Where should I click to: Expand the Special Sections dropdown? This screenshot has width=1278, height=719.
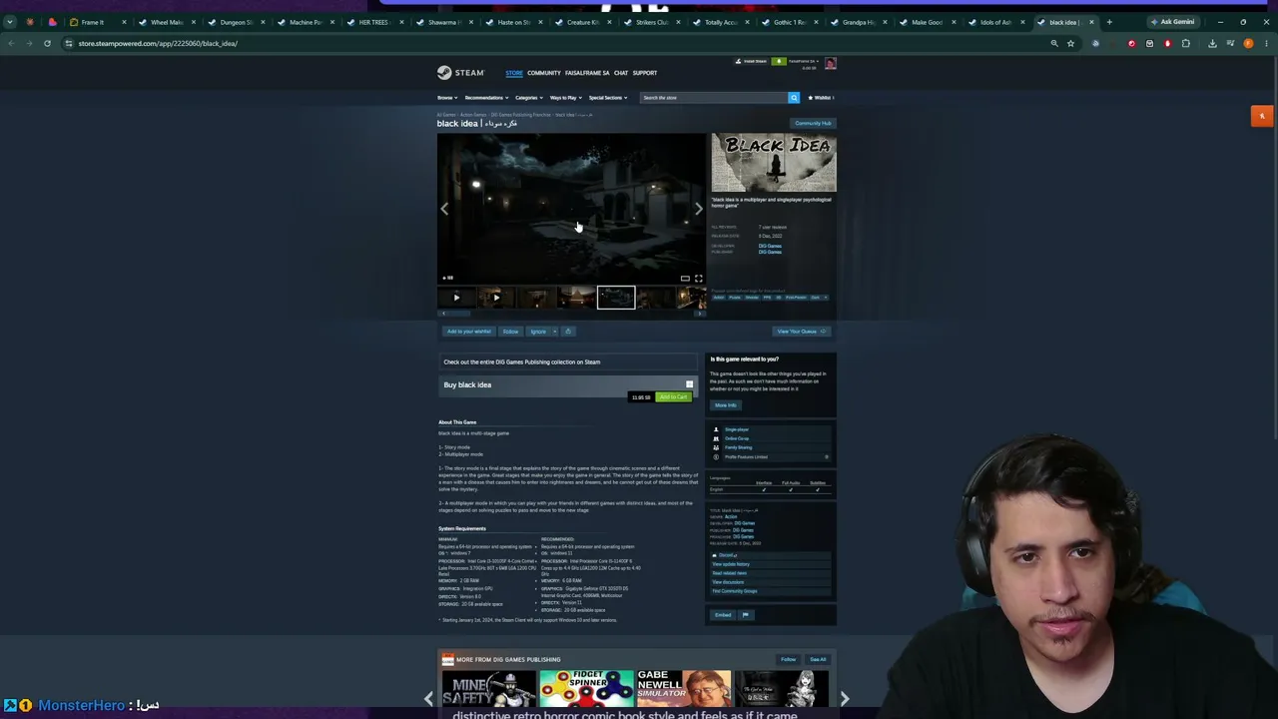coord(608,98)
